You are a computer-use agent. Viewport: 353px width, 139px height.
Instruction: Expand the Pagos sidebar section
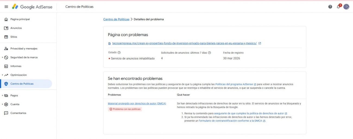click(2, 95)
